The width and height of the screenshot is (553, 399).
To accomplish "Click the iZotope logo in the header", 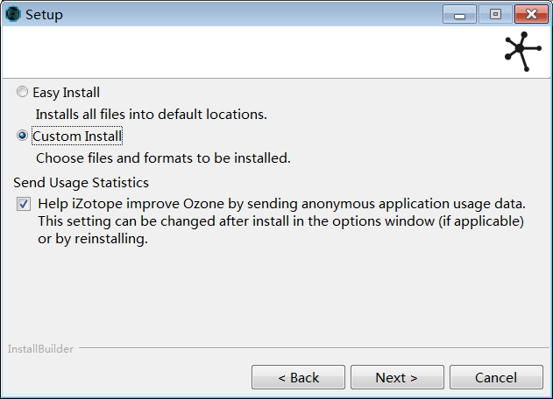I will [522, 52].
